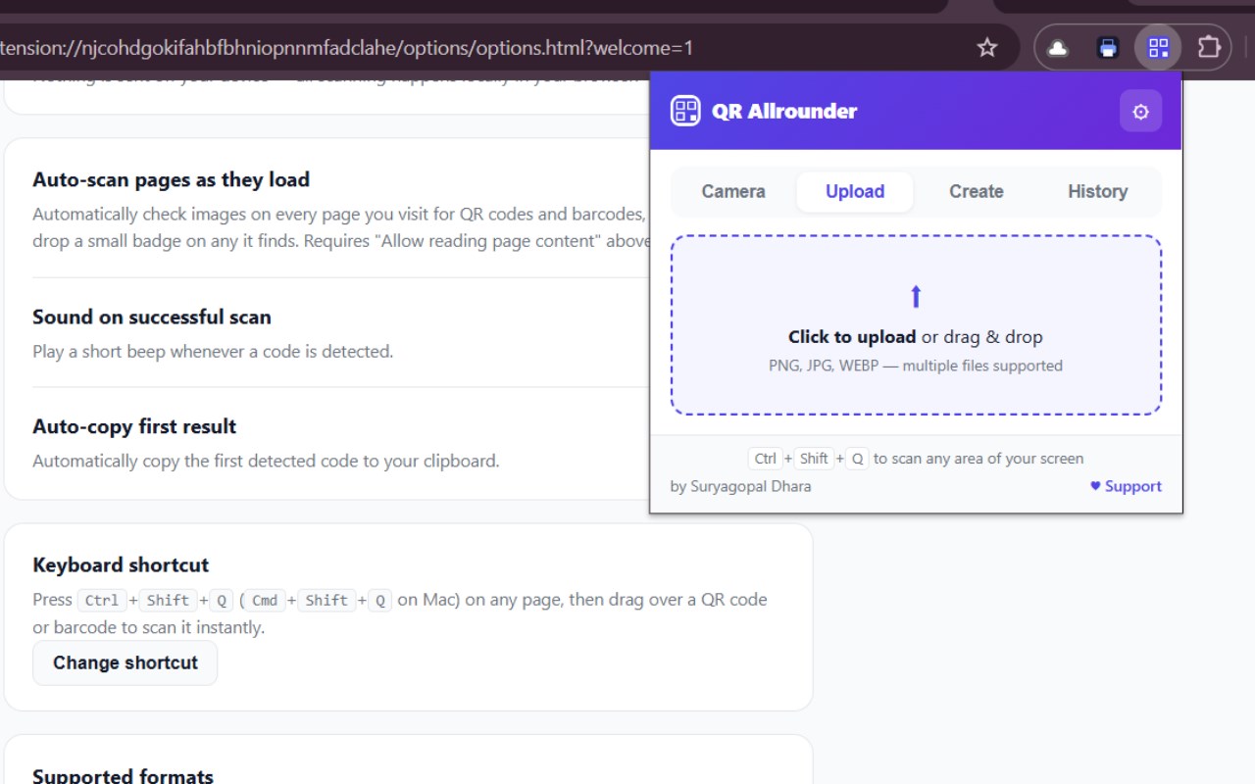Bookmark this page with the star icon
Image resolution: width=1255 pixels, height=784 pixels.
tap(987, 47)
